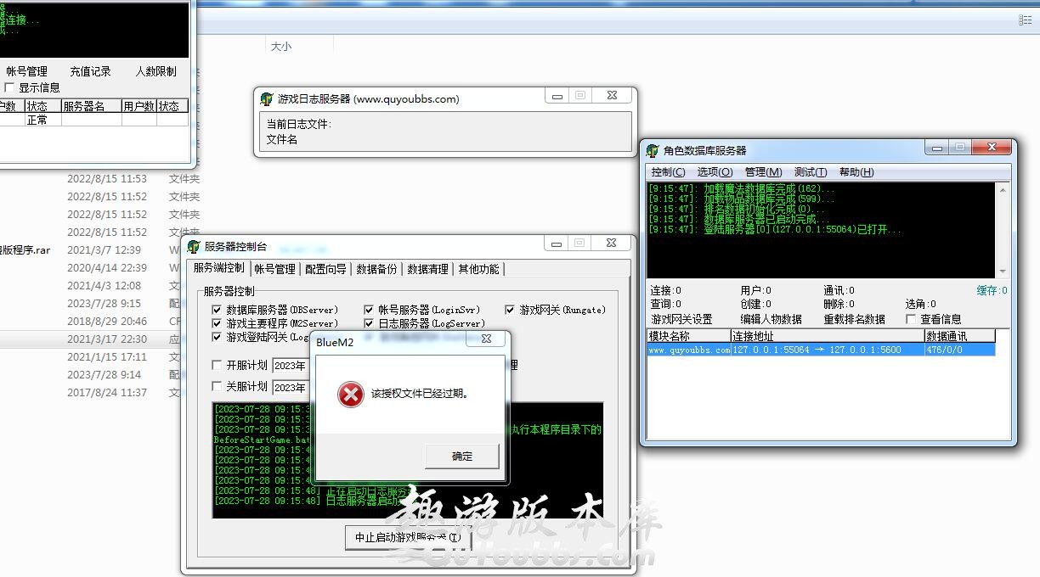Viewport: 1040px width, 577px height.
Task: Click the 角色数据库服务器 window title icon
Action: [653, 151]
